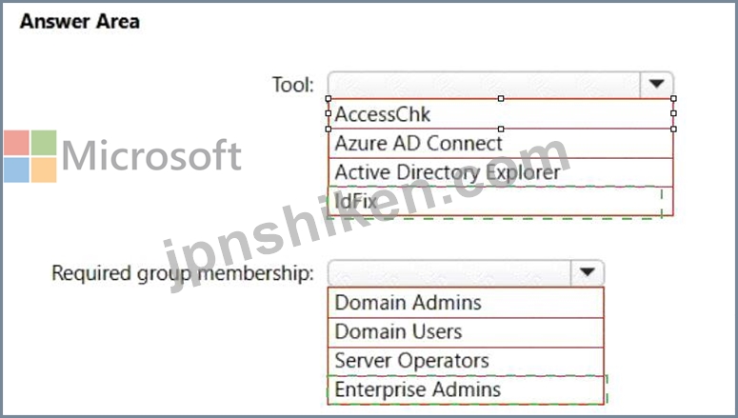Click the Microsoft wordmark text

pyautogui.click(x=151, y=155)
